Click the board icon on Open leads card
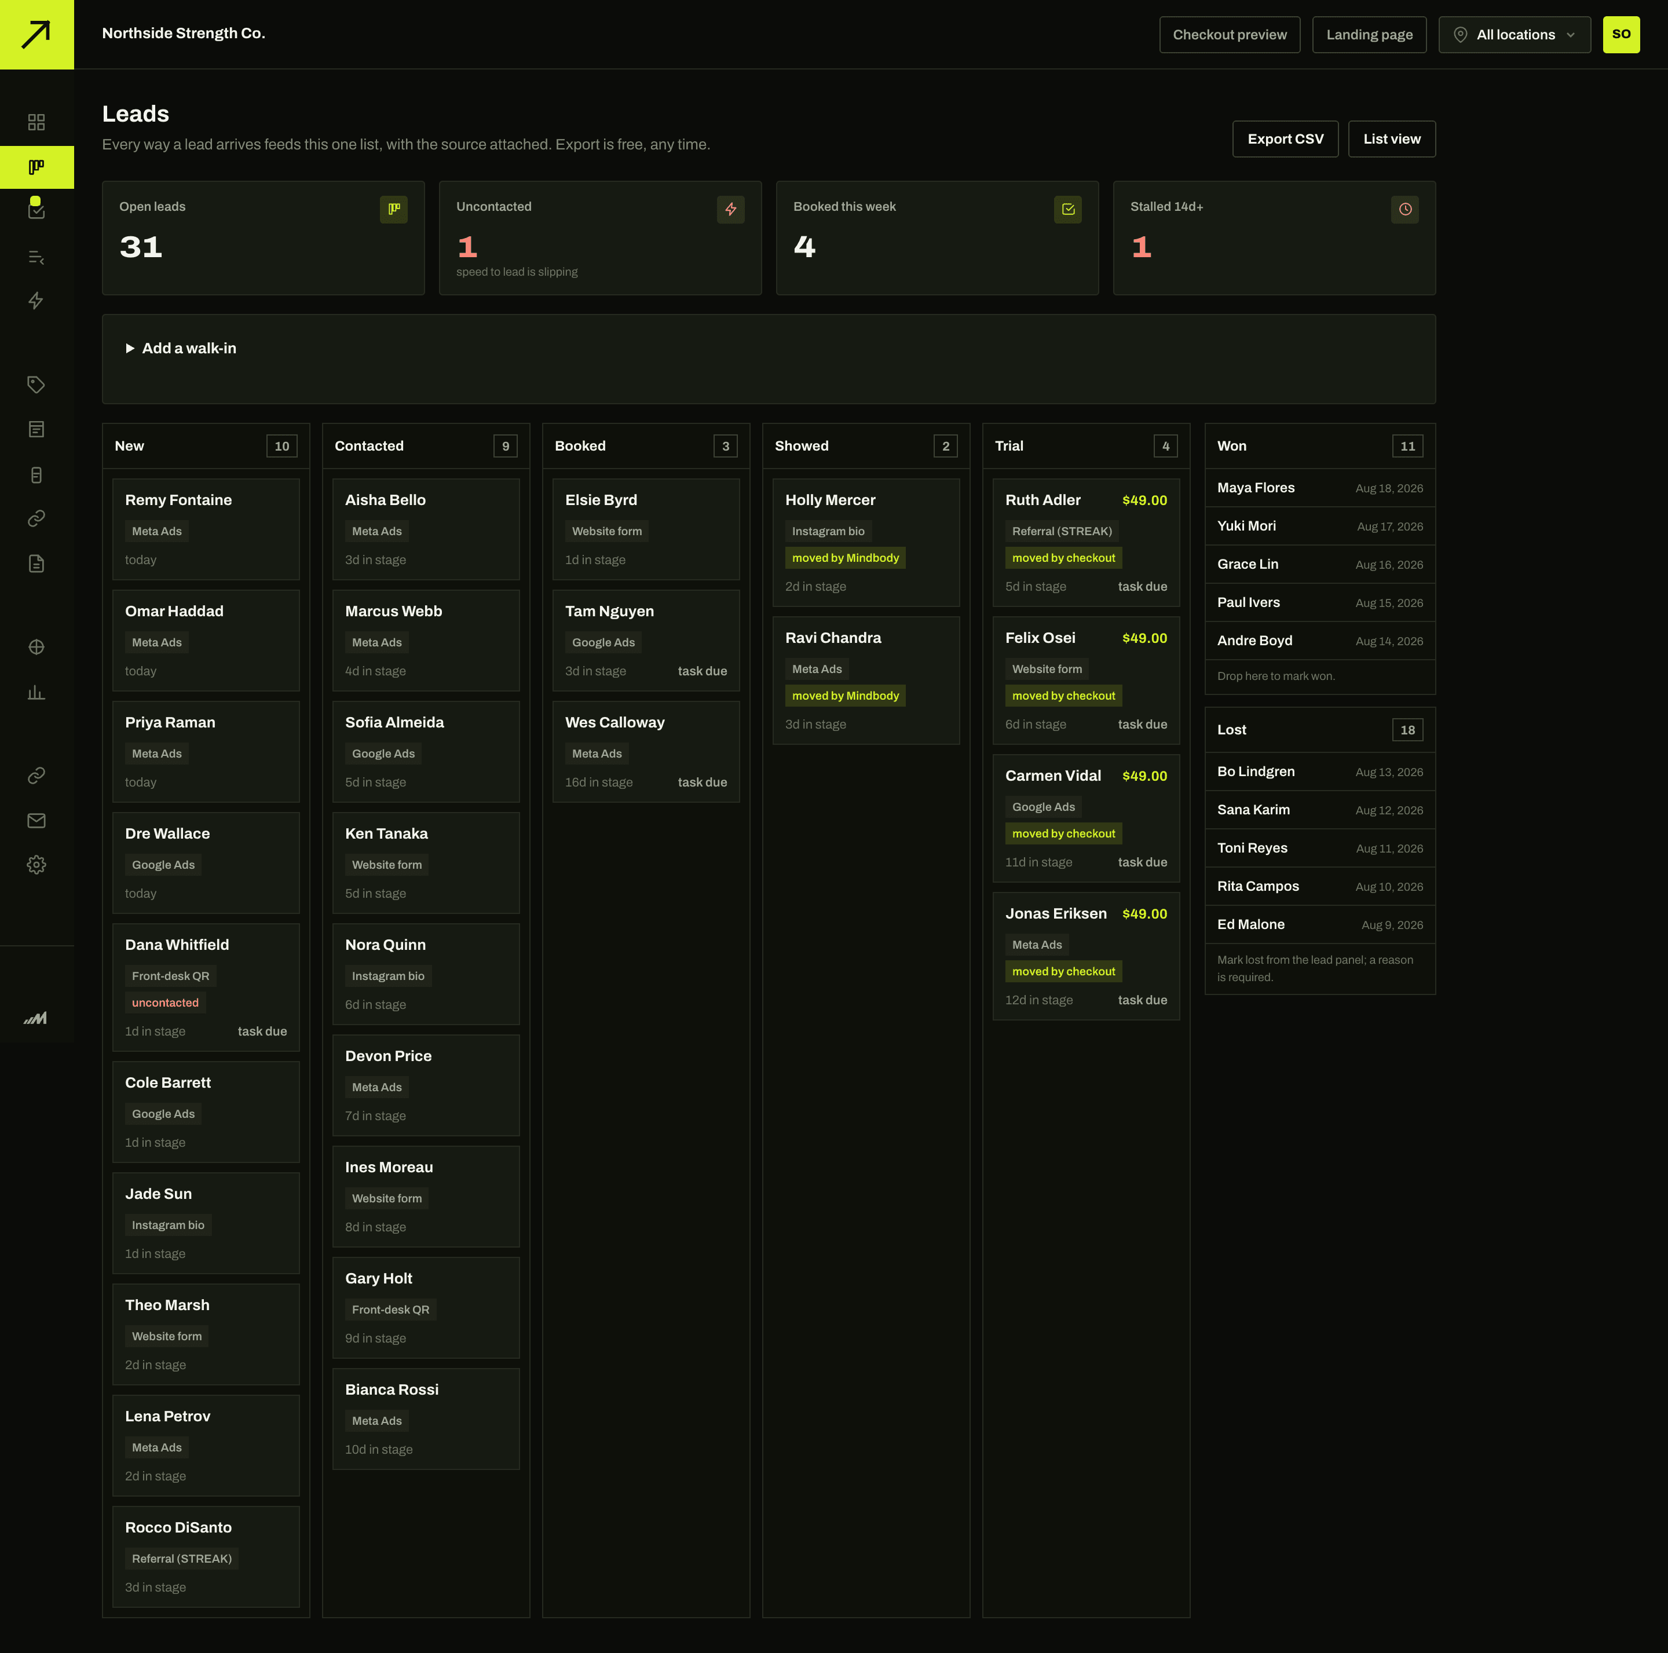The image size is (1668, 1653). 394,209
